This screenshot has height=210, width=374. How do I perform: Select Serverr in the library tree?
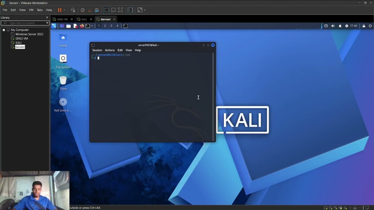pos(20,47)
